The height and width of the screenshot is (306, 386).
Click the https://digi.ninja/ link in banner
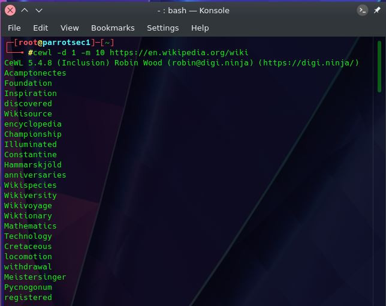pos(309,63)
